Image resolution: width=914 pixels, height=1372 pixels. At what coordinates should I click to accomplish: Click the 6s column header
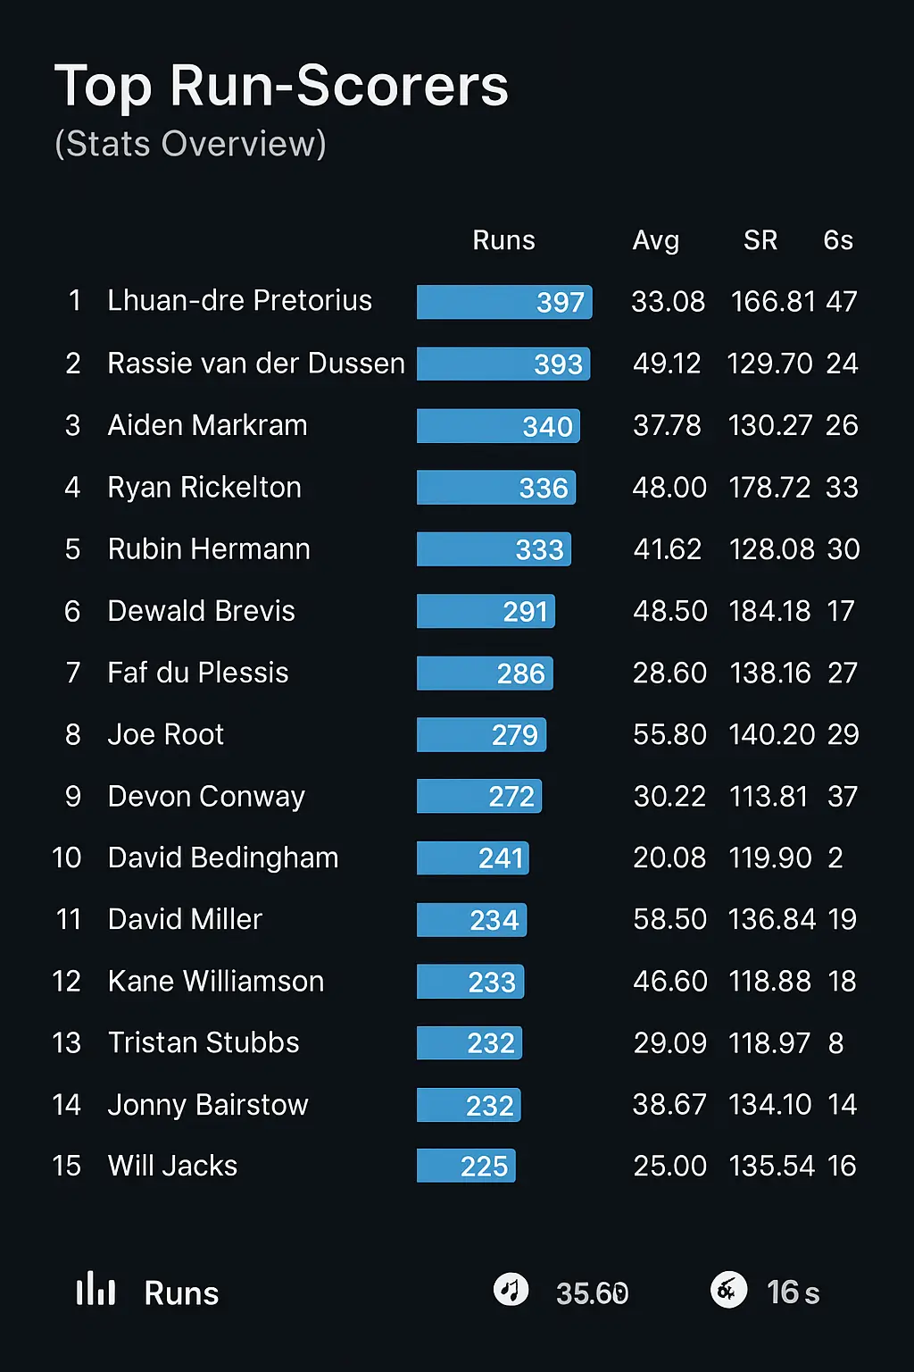[x=838, y=240]
